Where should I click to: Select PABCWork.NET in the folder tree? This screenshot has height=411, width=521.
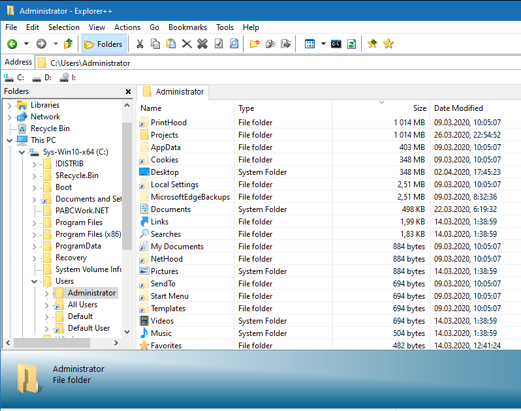point(82,211)
